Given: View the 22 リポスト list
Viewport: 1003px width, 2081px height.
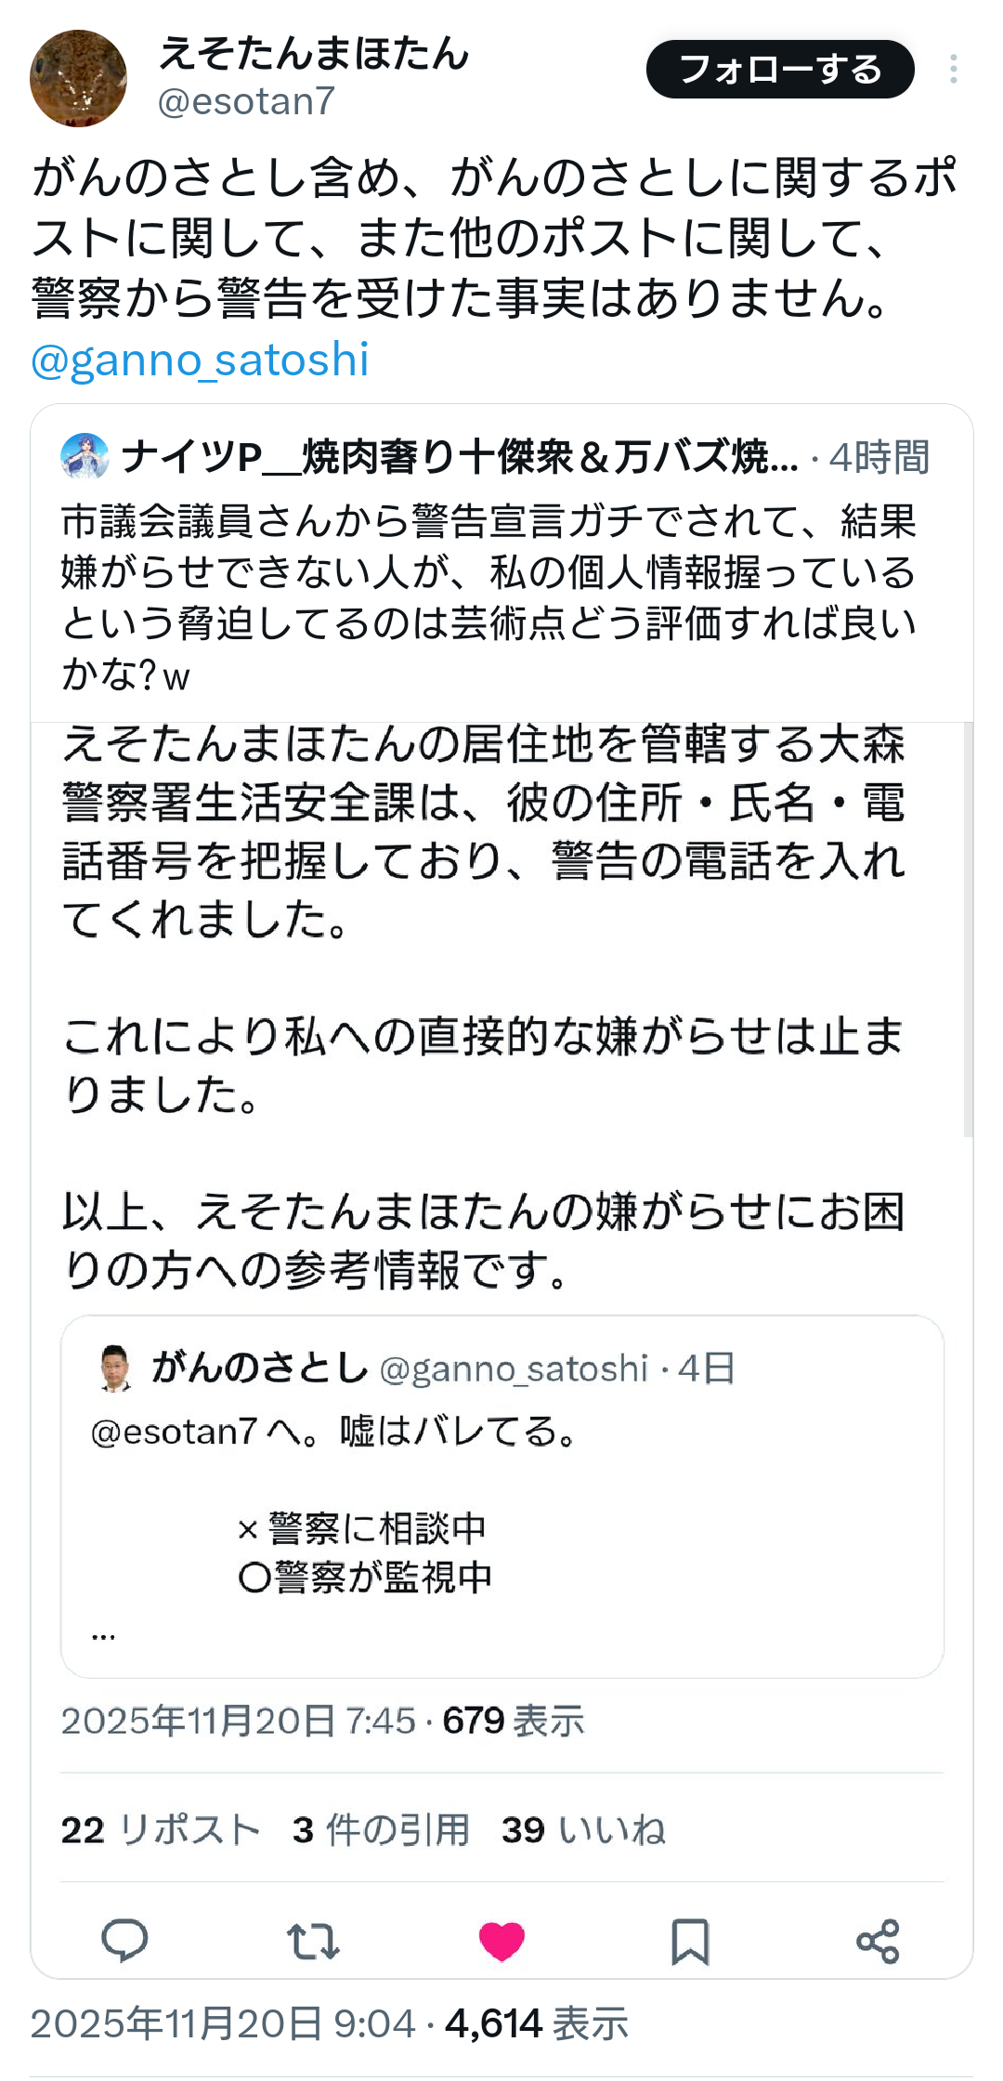Looking at the screenshot, I should coord(160,1830).
